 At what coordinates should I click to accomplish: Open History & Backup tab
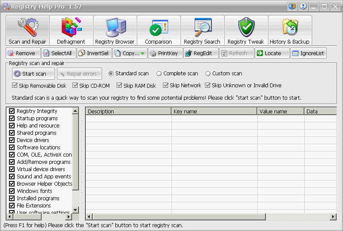point(290,30)
